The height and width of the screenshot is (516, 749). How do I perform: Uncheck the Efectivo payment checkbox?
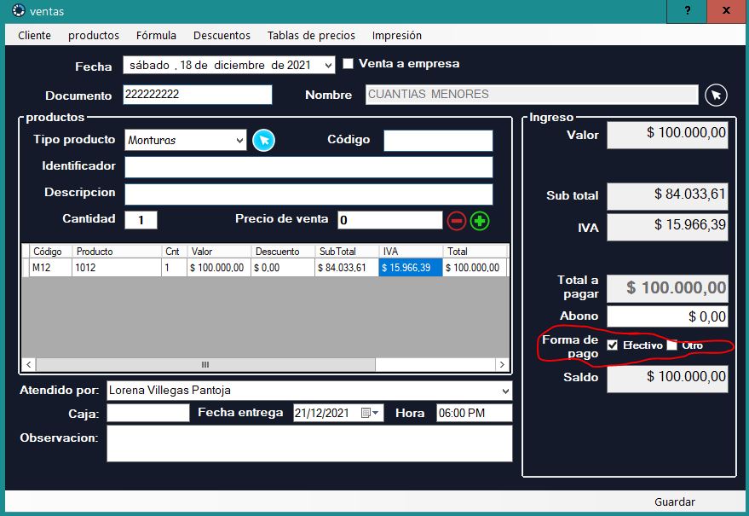coord(612,345)
